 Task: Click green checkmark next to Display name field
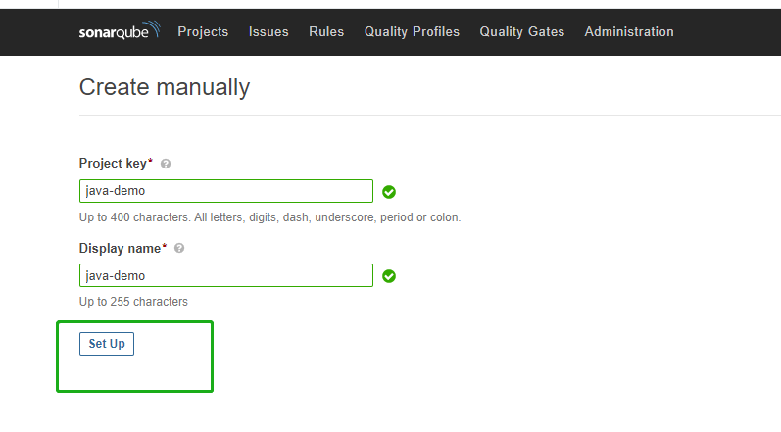click(x=389, y=276)
